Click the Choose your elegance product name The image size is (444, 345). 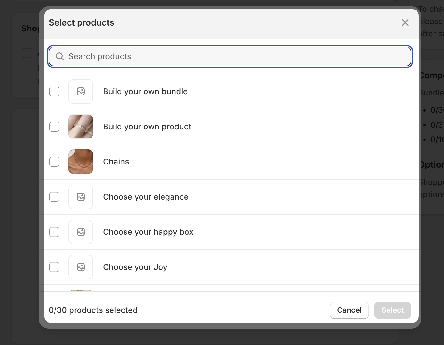click(146, 197)
